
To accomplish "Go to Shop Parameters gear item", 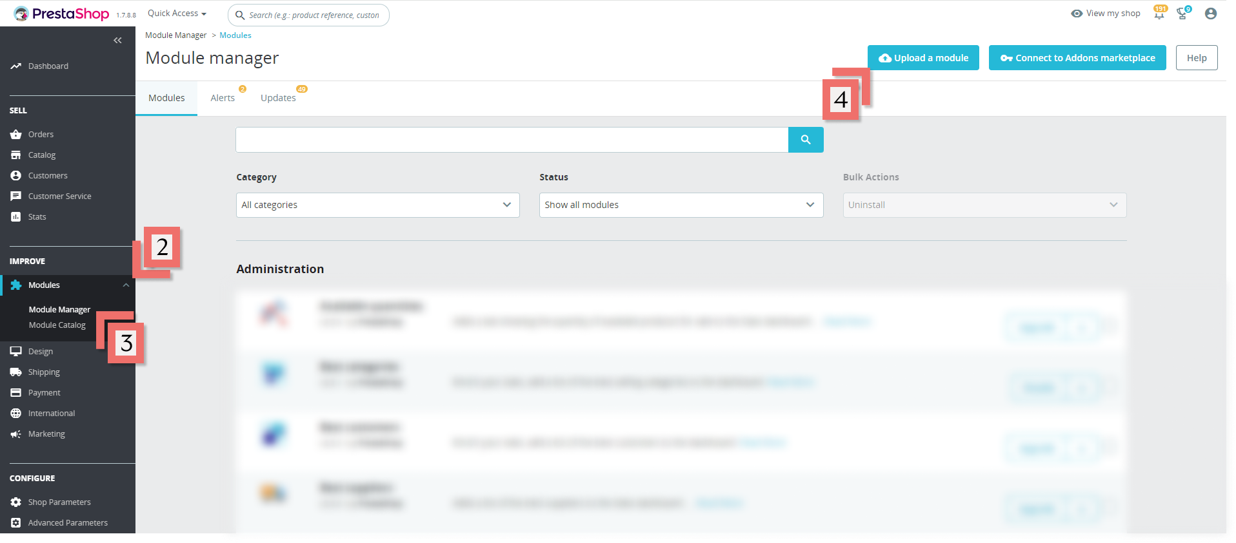I will click(x=59, y=502).
